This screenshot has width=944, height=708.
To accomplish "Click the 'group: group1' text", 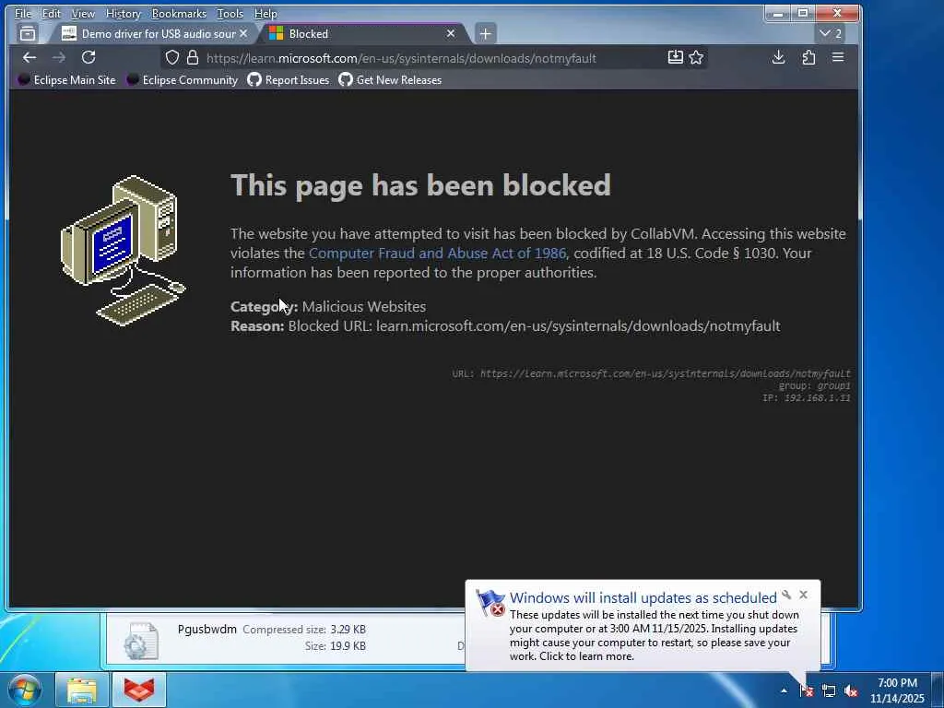I will point(815,386).
